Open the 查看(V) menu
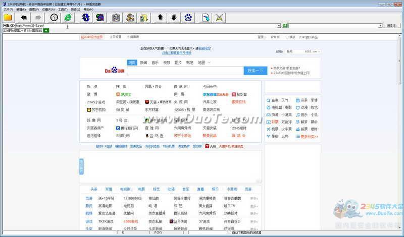 pos(34,10)
